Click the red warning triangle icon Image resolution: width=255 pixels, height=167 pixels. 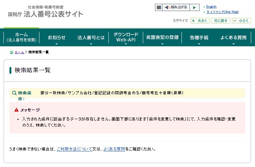(x=16, y=110)
